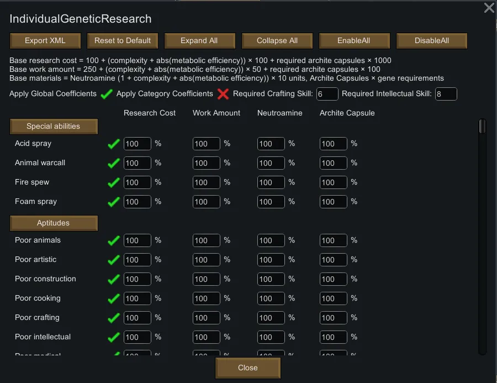Disable the Poor intellectual gene checkmark

(x=114, y=337)
